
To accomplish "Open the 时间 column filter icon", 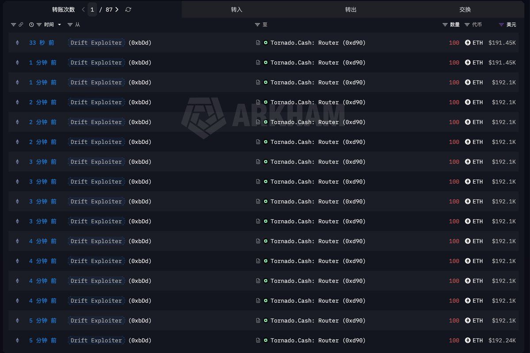I will 39,25.
